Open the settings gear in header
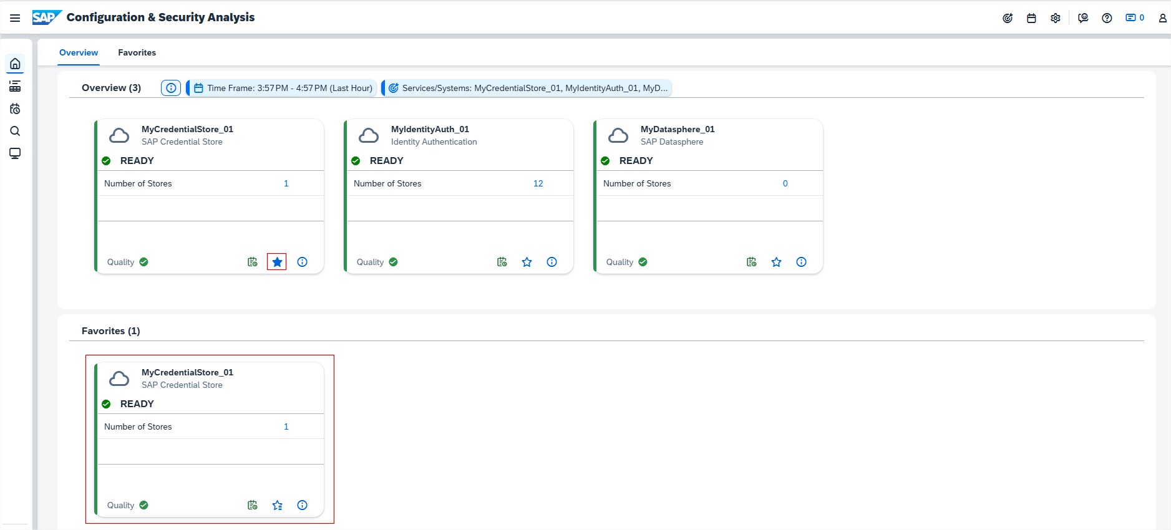 point(1055,18)
